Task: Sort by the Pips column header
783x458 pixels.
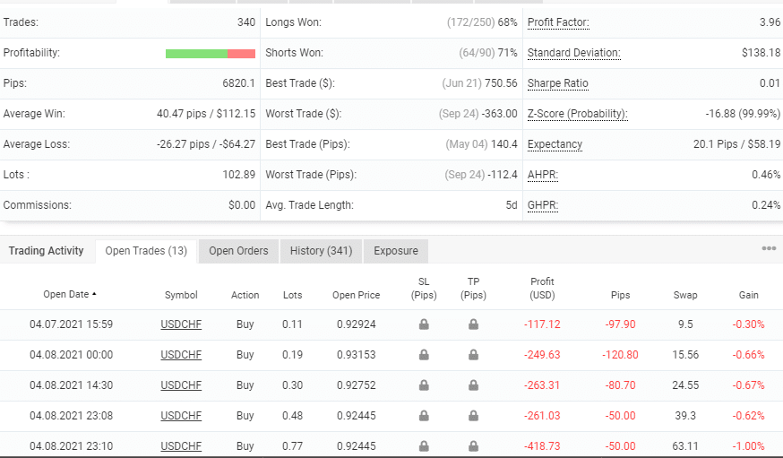Action: pyautogui.click(x=620, y=295)
